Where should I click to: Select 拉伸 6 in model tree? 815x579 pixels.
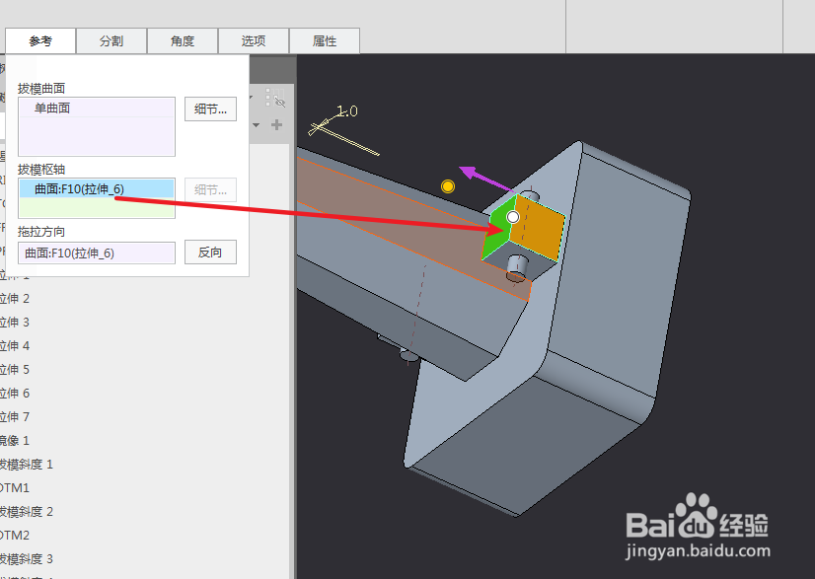coord(15,393)
